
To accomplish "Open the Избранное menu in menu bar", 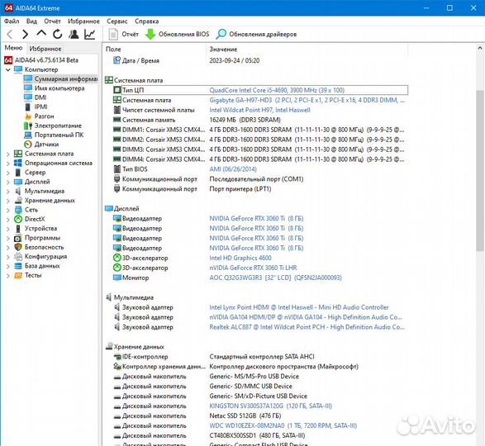I will click(83, 21).
